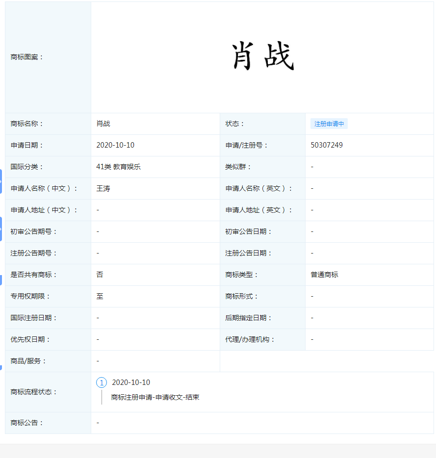This screenshot has width=436, height=458.
Task: Click the 国际分类 label
Action: 26,167
